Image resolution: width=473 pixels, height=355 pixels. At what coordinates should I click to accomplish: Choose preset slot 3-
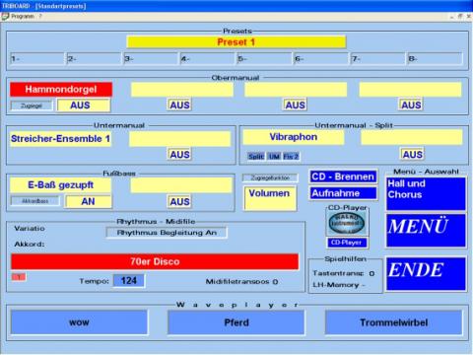click(151, 59)
